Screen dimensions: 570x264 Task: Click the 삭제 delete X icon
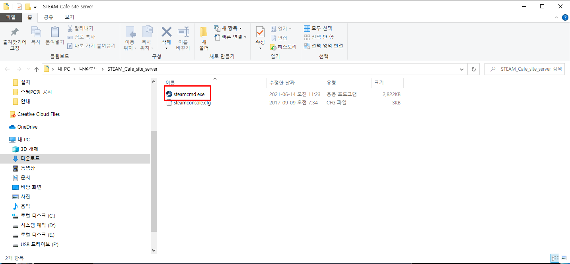click(x=166, y=32)
